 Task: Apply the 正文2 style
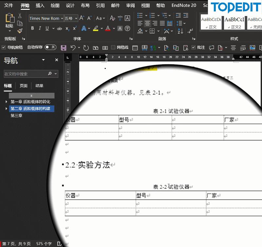coord(234,23)
